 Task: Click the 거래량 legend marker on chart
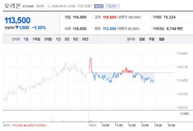coord(181,114)
